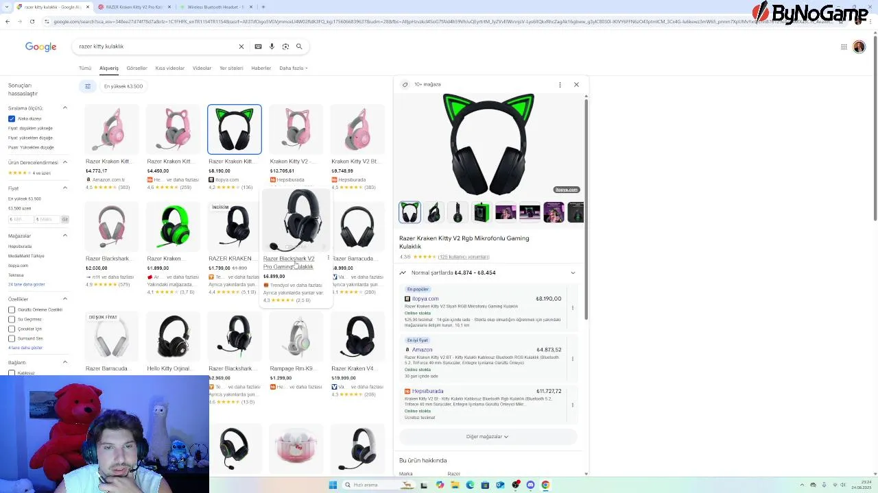Select the first headset thumbnail in gallery
The height and width of the screenshot is (493, 878).
tap(410, 212)
